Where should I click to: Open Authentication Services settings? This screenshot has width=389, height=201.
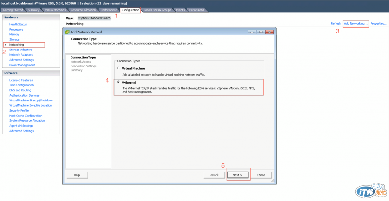click(x=24, y=96)
